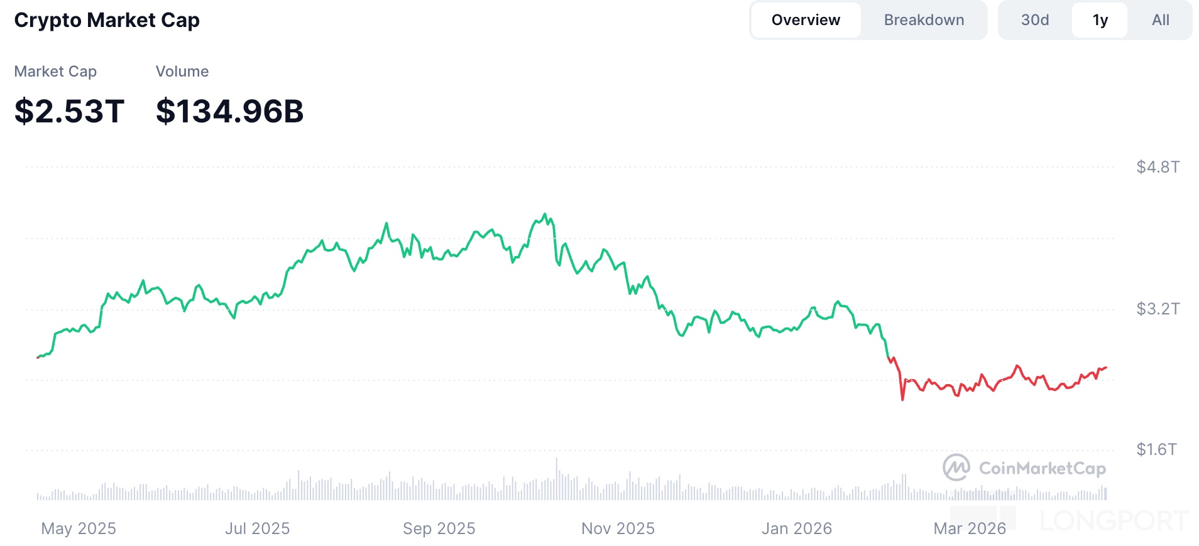Click the $2.53T market cap value
This screenshot has width=1199, height=546.
69,111
